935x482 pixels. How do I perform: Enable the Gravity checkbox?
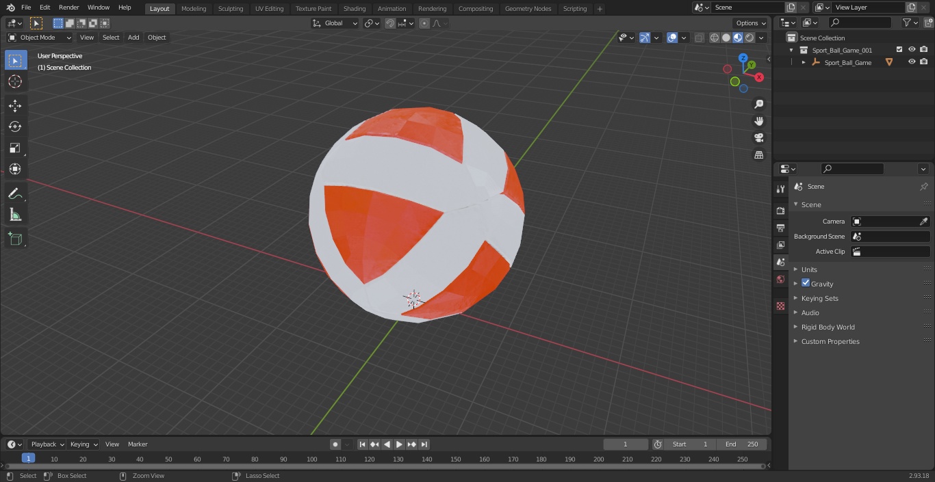point(806,283)
